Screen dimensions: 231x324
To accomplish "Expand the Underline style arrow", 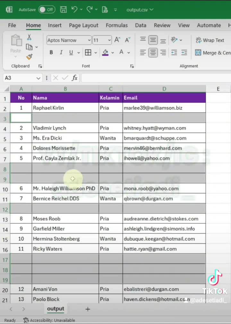I will (79, 53).
